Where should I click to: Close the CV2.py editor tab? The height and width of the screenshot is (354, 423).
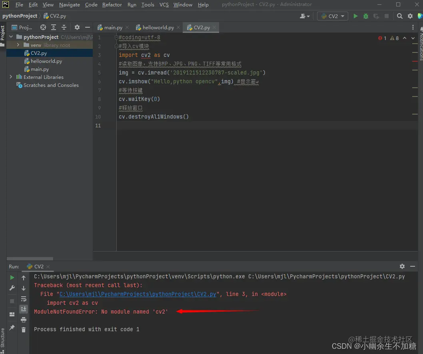(x=214, y=28)
